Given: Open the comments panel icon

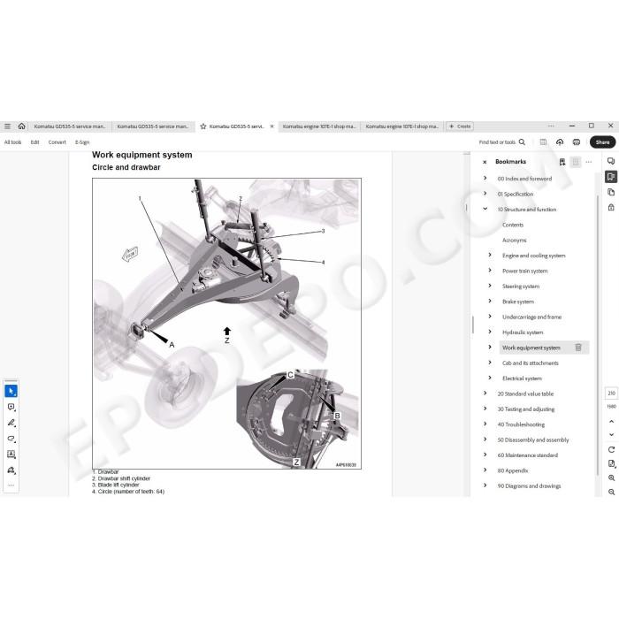Looking at the screenshot, I should coord(611,161).
